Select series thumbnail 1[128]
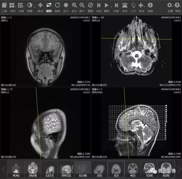The width and height of the screenshot is (182, 179). pos(83,169)
